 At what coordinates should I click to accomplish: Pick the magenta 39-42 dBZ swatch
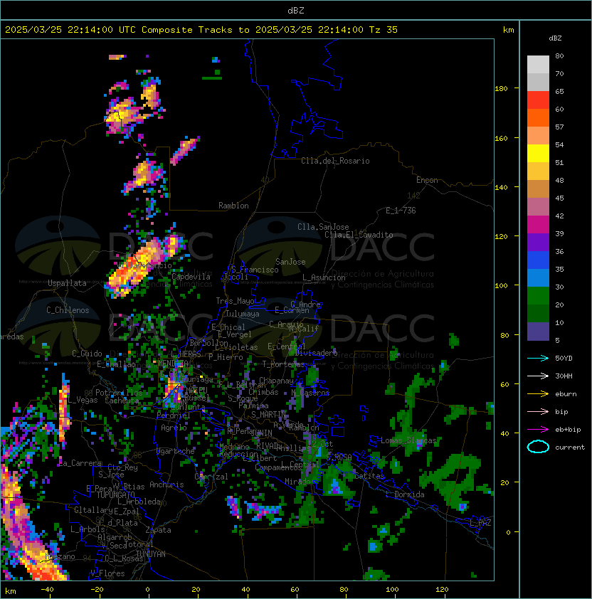coord(538,225)
